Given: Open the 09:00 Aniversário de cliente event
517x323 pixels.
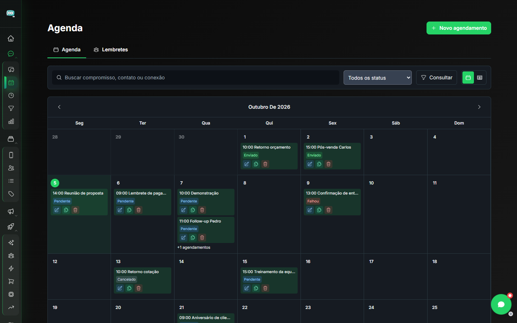Looking at the screenshot, I should click(x=206, y=318).
